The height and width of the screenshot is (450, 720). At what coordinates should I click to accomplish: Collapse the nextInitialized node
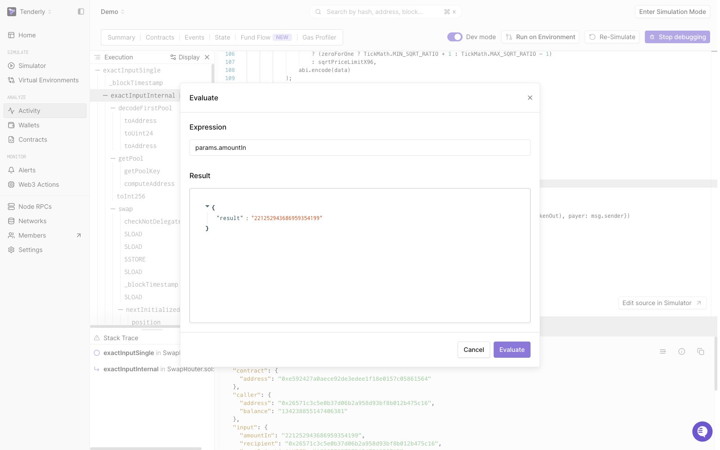point(121,310)
